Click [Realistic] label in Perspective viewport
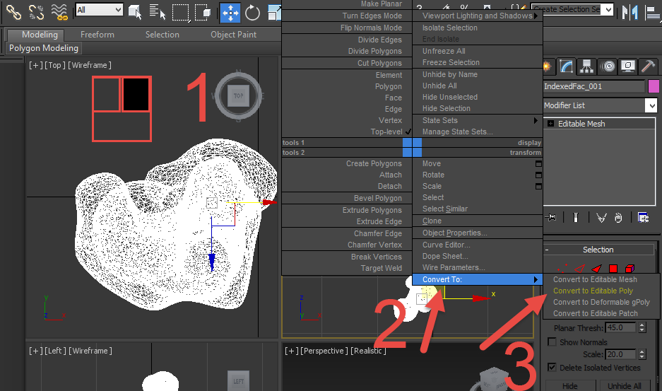The width and height of the screenshot is (662, 391). pyautogui.click(x=368, y=351)
